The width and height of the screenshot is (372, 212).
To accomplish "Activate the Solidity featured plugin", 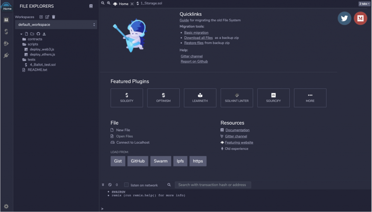I will [127, 98].
